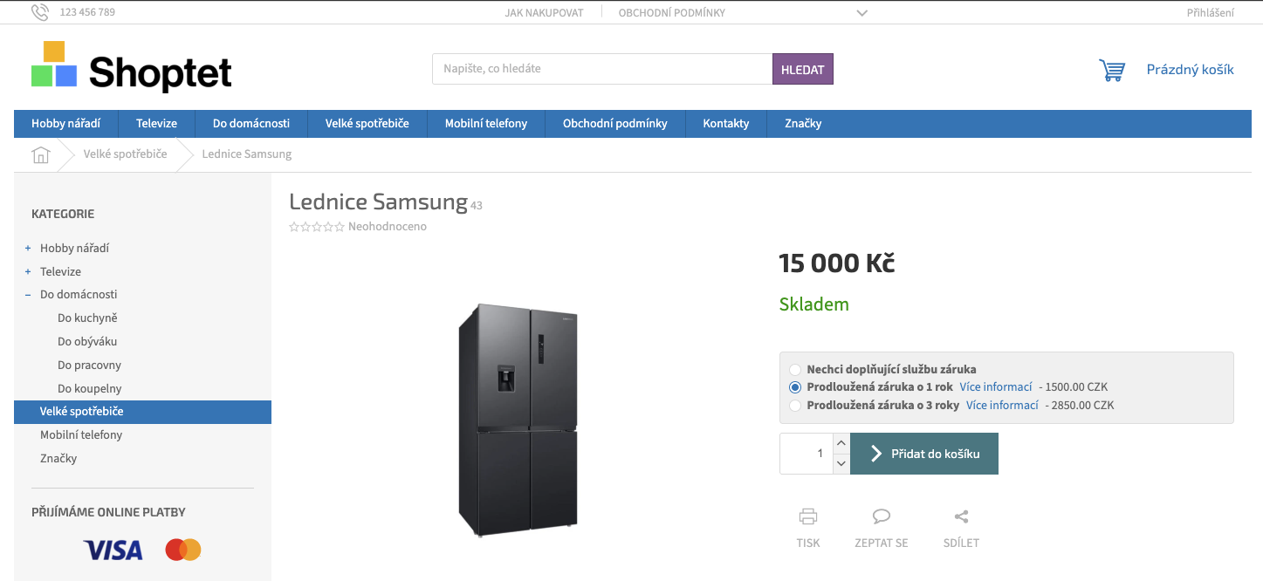Screen dimensions: 1263x581
Task: Open Značky in the navigation bar
Action: (803, 124)
